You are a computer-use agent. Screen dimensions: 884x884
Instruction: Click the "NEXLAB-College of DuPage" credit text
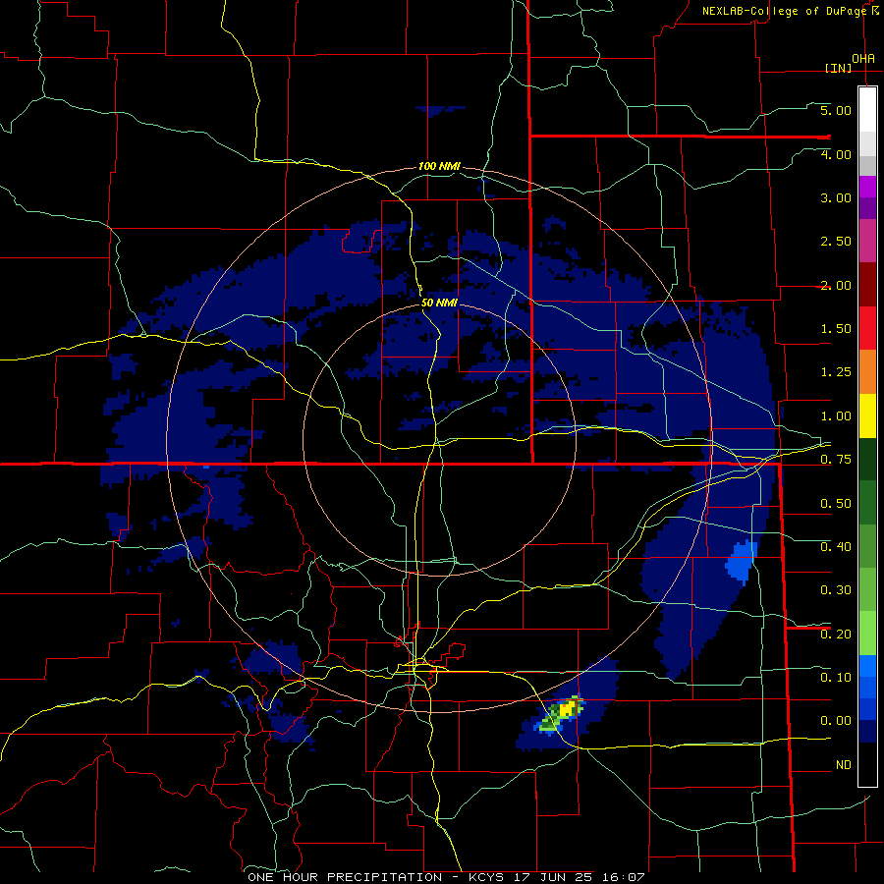[784, 11]
